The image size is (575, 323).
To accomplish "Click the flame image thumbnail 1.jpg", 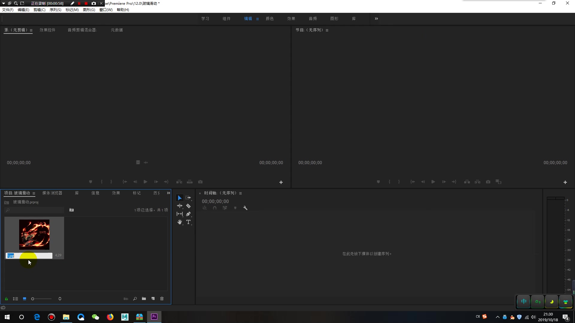I will click(x=34, y=235).
